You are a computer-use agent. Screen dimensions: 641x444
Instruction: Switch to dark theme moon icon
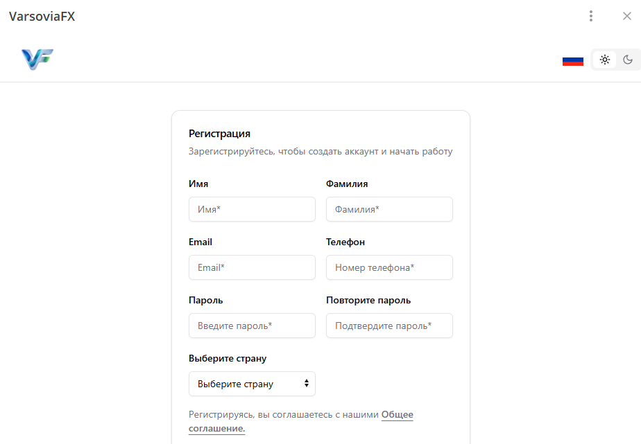[628, 60]
